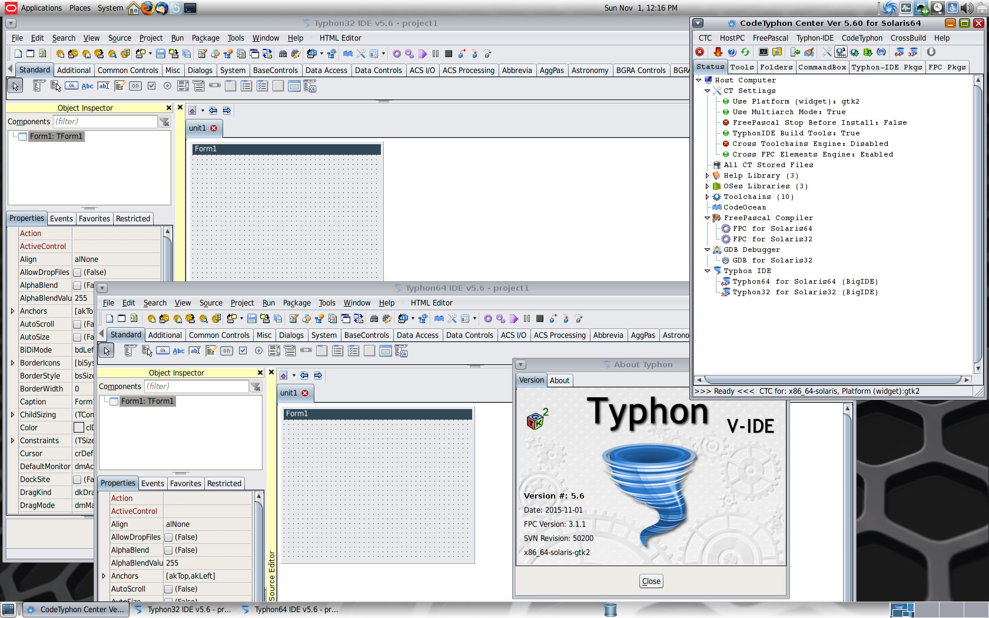The height and width of the screenshot is (618, 989).
Task: Click the Stop square icon in Typhon32 toolbar
Action: [449, 54]
